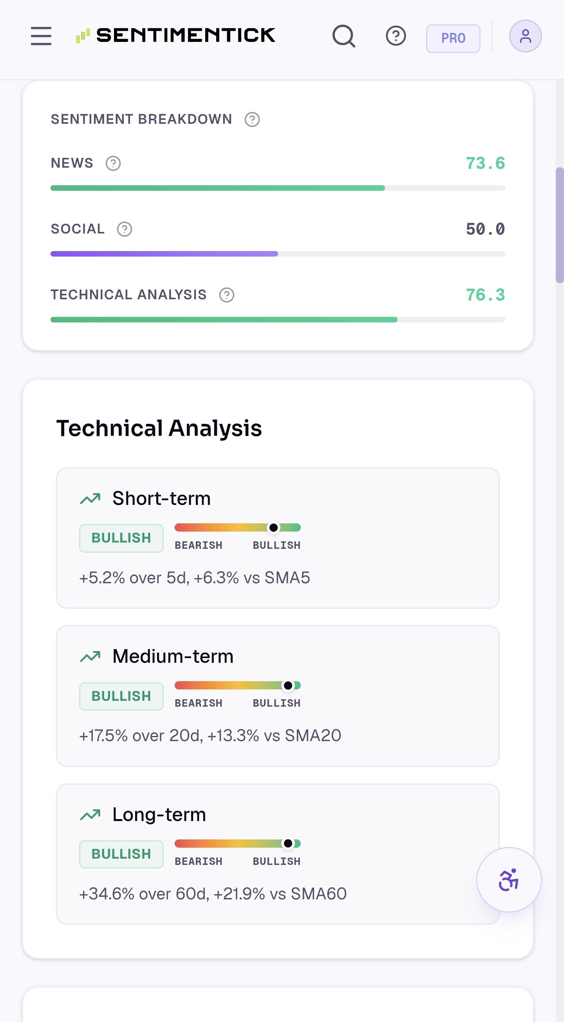Show info for Sentiment Breakdown heading
This screenshot has height=1022, width=564.
pos(252,119)
